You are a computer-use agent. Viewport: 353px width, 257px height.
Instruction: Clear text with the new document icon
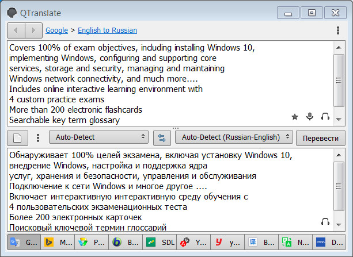17,138
